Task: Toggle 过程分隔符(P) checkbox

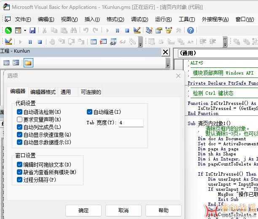Action: pyautogui.click(x=19, y=180)
